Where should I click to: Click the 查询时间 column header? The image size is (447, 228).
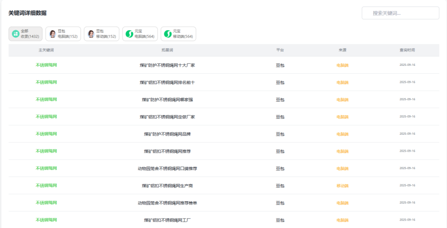[x=407, y=50]
